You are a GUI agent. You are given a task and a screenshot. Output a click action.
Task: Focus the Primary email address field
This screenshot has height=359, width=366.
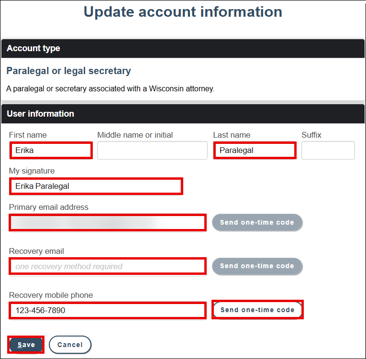(x=108, y=223)
